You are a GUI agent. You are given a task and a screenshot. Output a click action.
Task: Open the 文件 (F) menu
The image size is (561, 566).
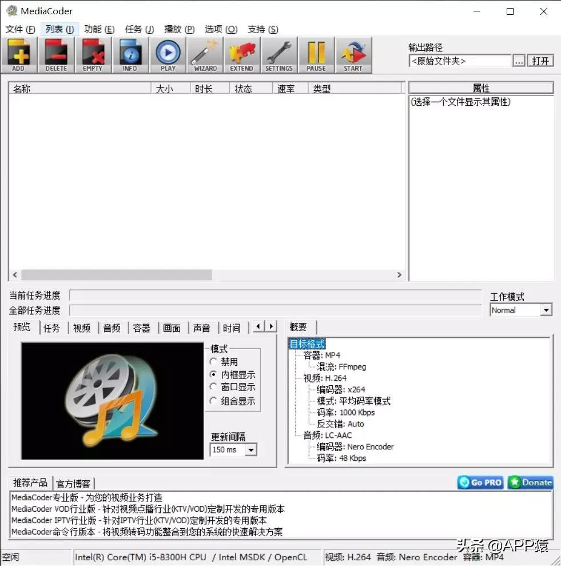(x=20, y=29)
